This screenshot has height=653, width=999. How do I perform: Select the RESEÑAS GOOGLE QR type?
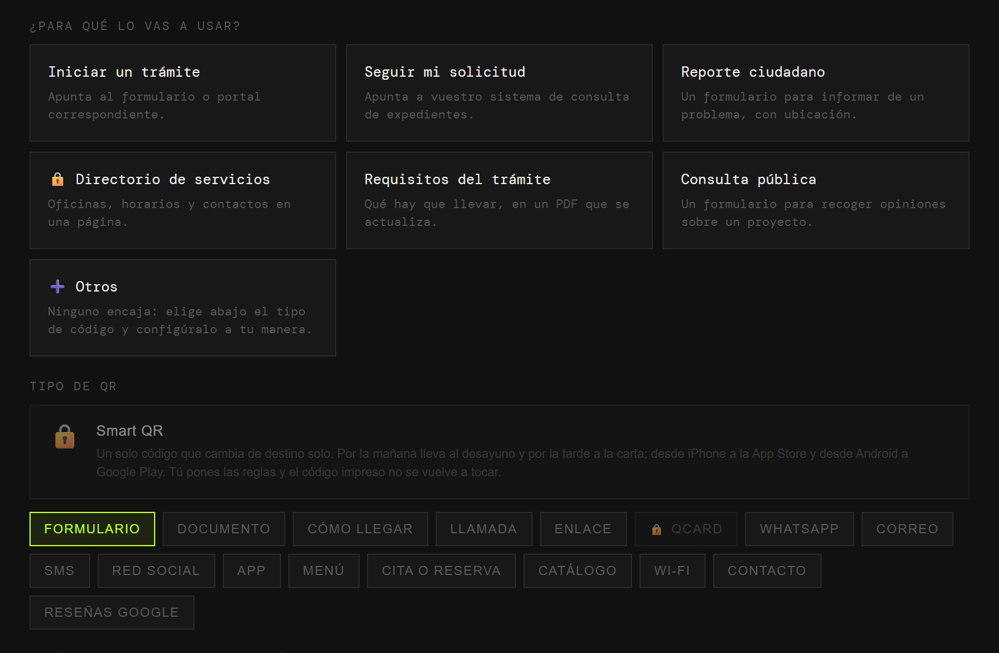pyautogui.click(x=112, y=612)
